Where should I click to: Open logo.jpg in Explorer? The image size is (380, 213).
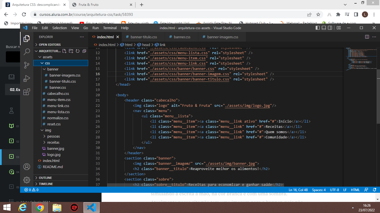[x=61, y=154]
